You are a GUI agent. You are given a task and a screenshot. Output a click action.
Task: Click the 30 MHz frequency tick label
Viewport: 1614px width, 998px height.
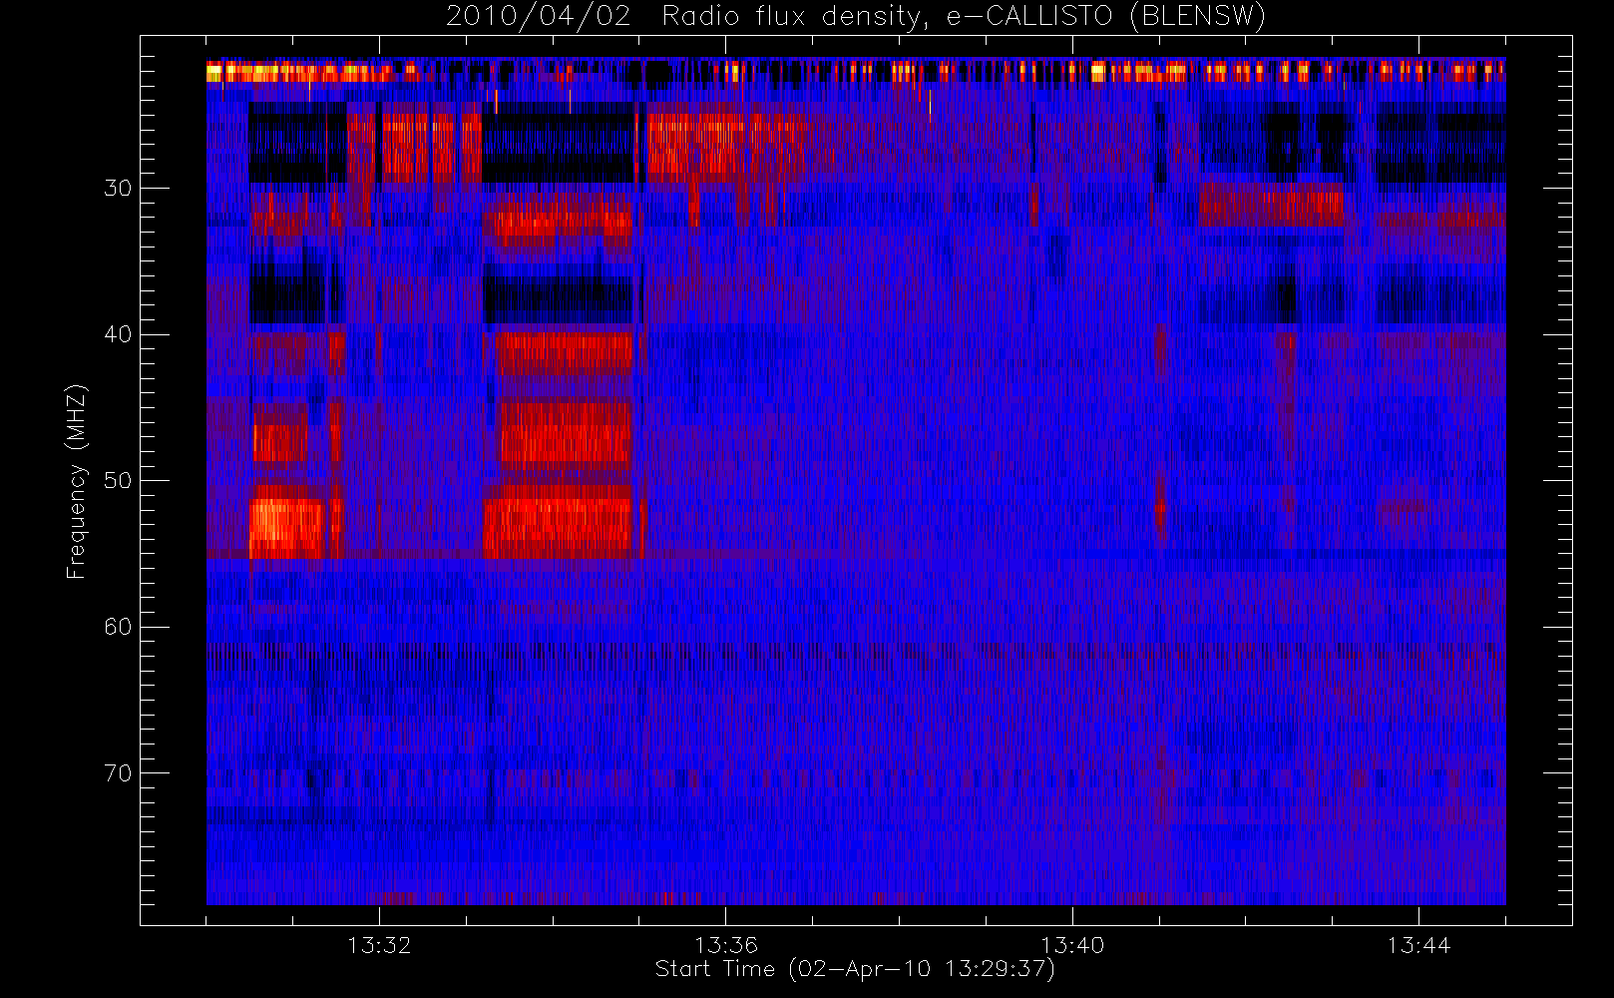[118, 188]
